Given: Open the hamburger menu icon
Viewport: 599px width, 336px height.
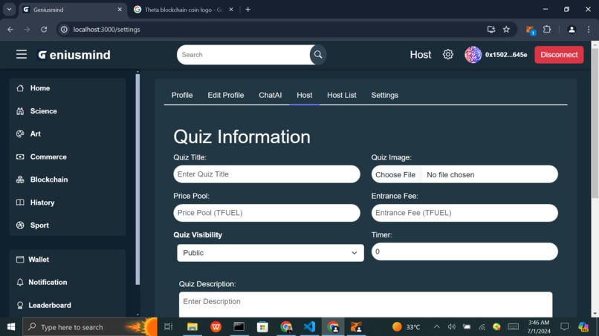Looking at the screenshot, I should point(22,55).
